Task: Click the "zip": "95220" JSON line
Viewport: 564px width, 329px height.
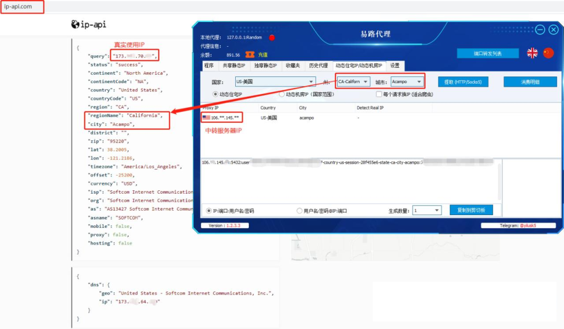Action: [x=109, y=141]
